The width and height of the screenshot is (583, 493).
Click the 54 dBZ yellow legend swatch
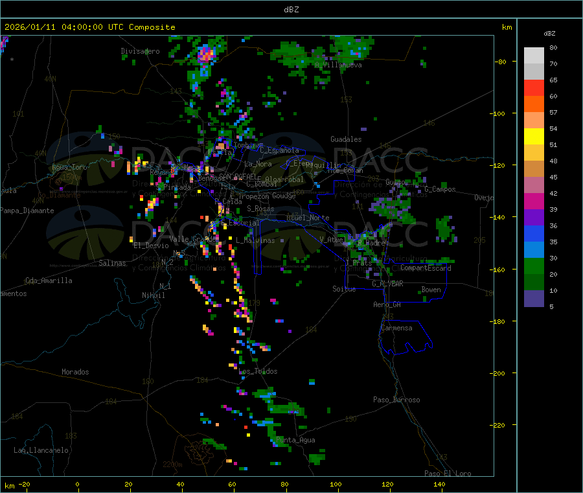[x=534, y=137]
